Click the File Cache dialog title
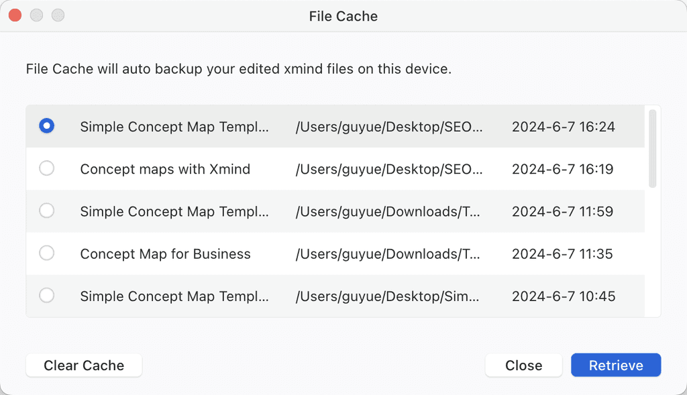Screen dimensions: 687x395 [x=343, y=15]
